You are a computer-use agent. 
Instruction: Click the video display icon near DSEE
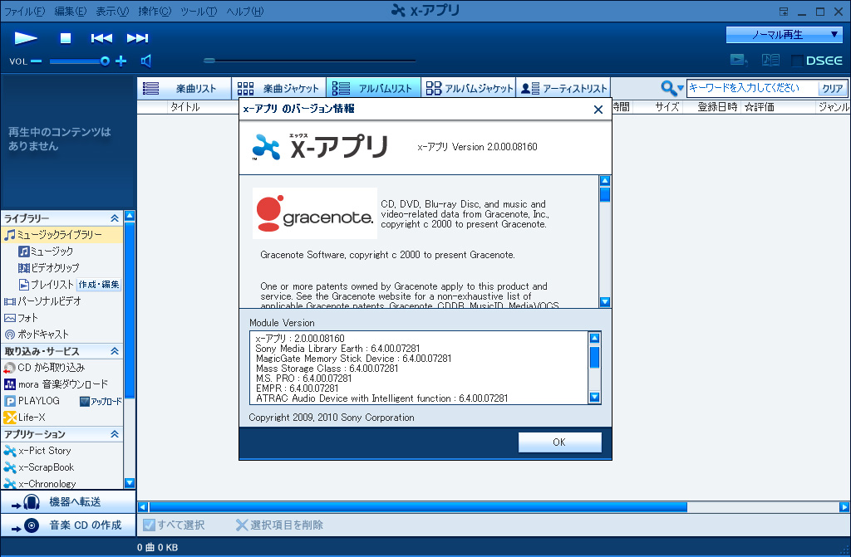point(739,61)
